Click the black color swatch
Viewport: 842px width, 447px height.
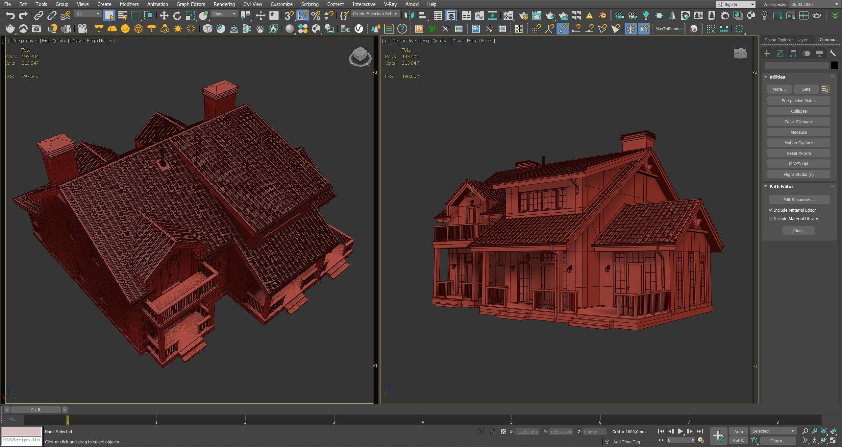(x=834, y=65)
